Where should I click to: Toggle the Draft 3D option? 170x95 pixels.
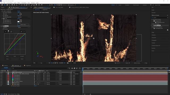[x=118, y=63]
